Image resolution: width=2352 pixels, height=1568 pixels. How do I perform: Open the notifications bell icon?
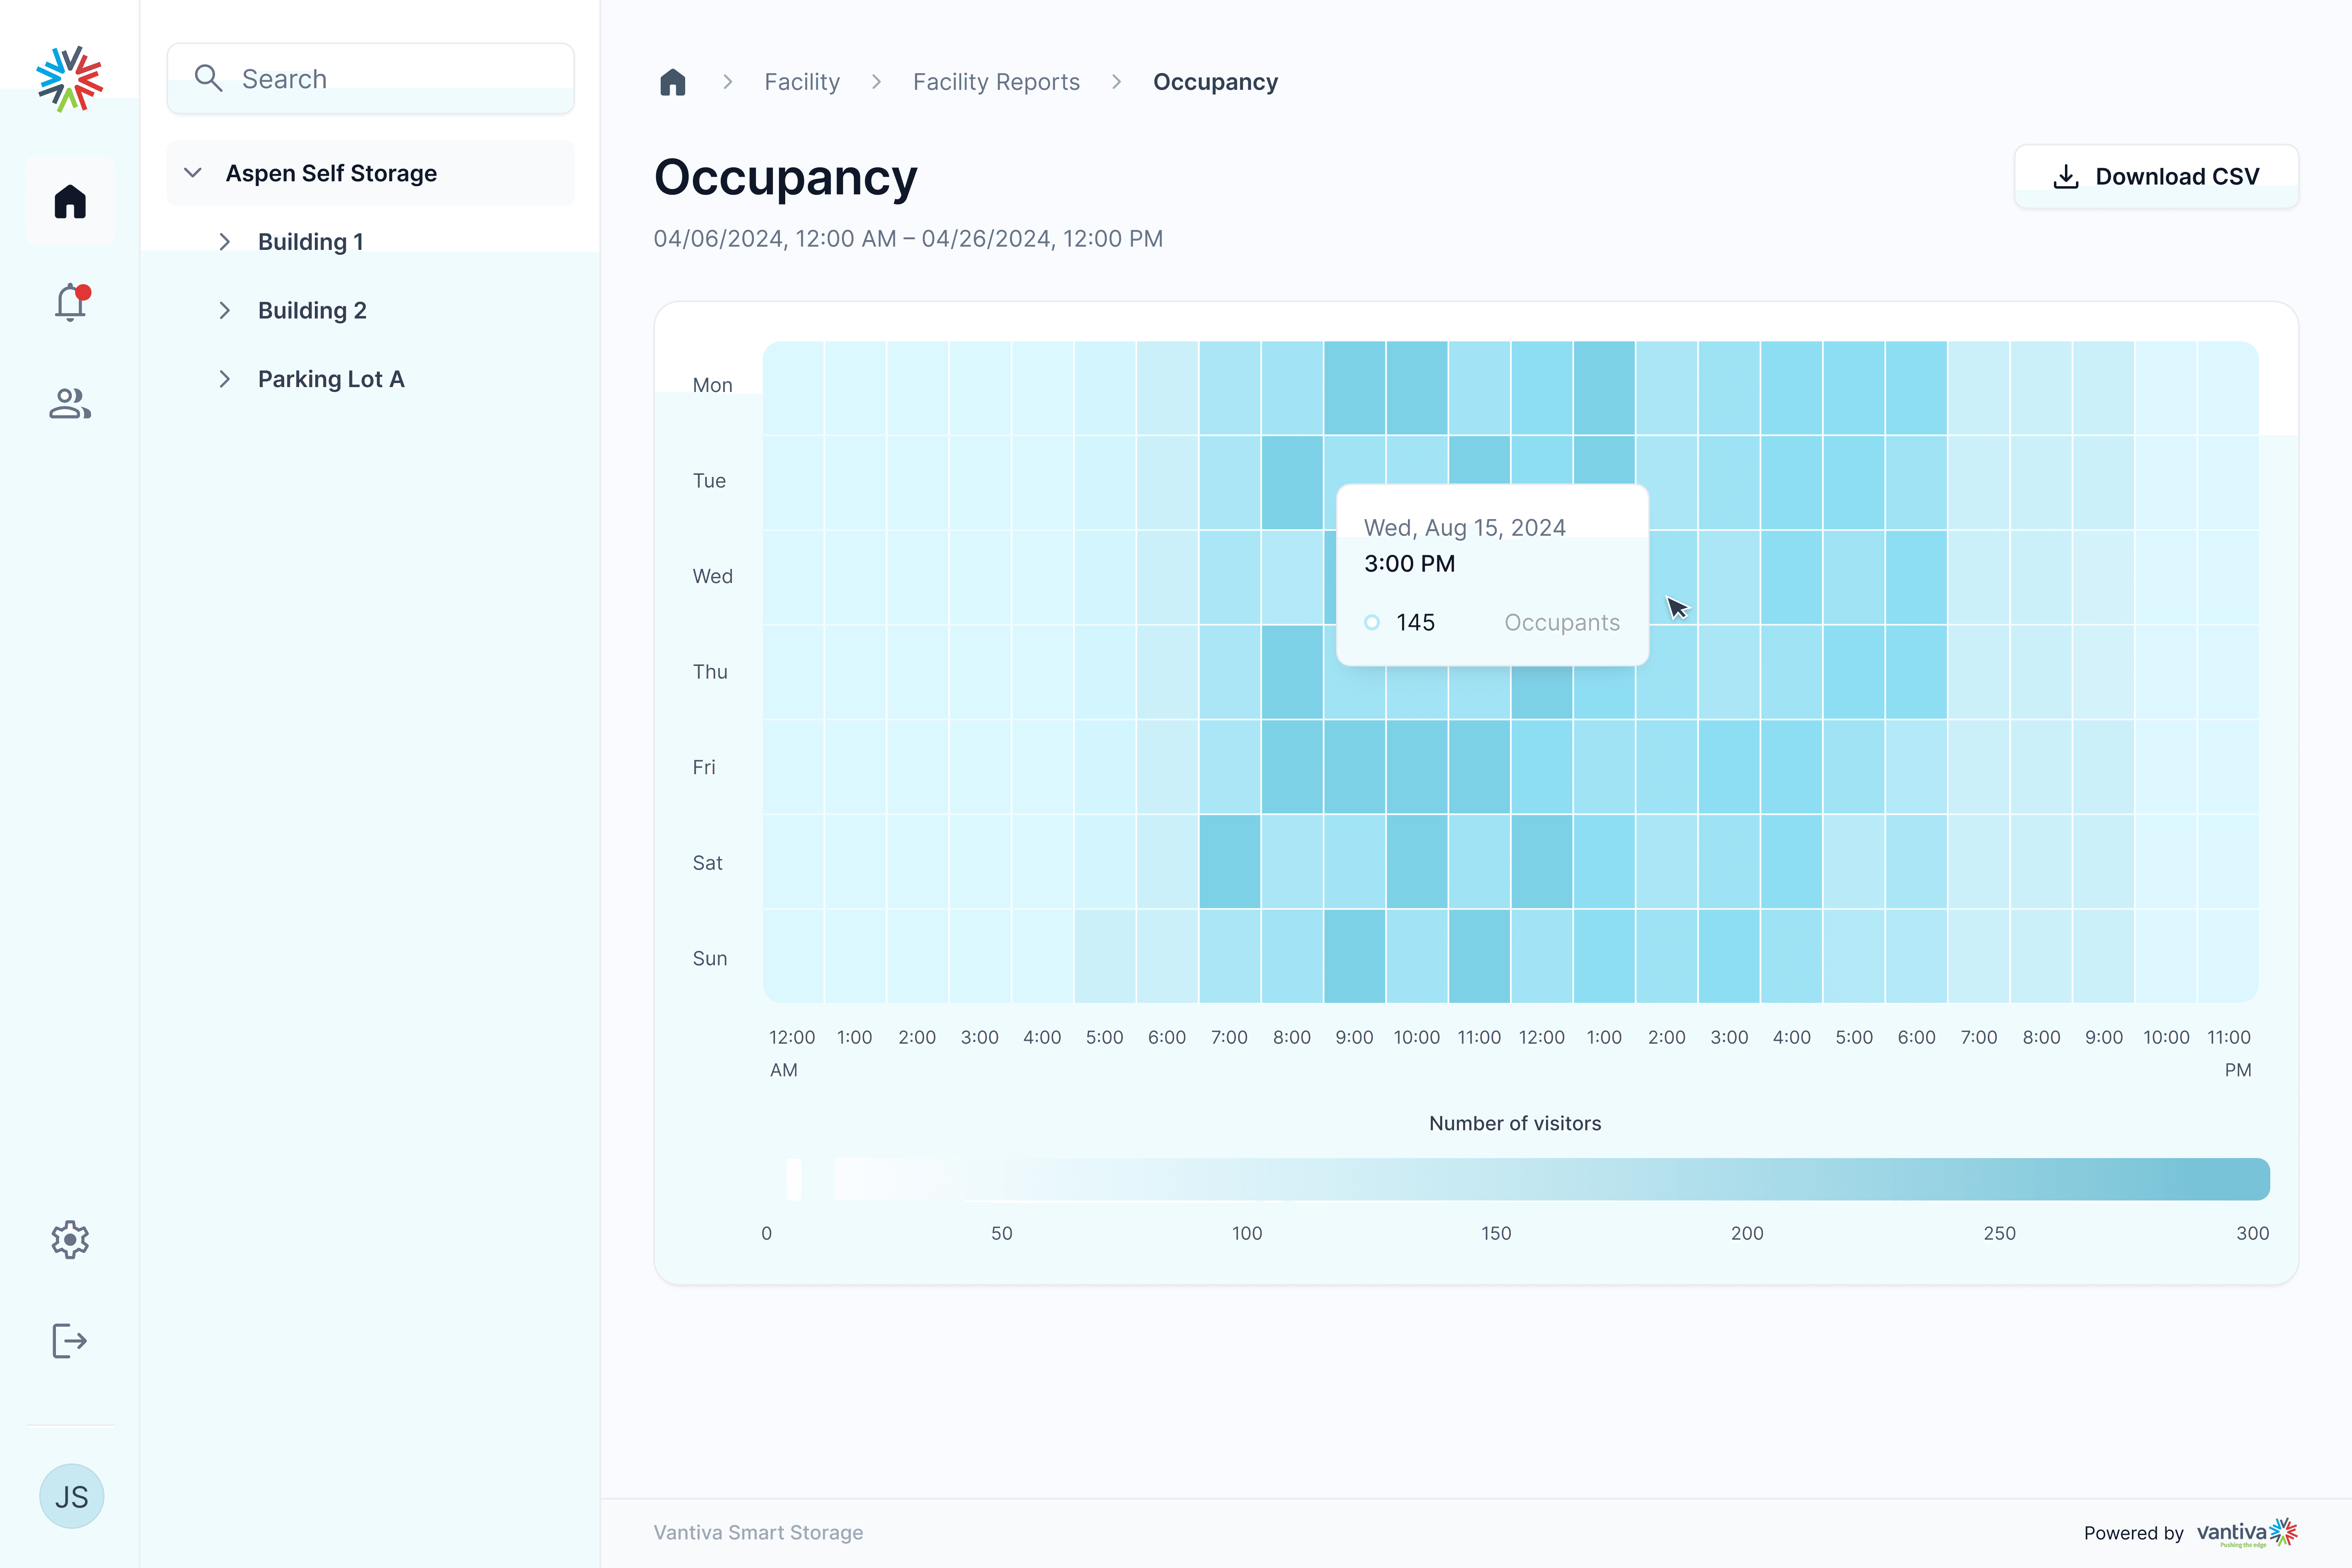[x=70, y=302]
